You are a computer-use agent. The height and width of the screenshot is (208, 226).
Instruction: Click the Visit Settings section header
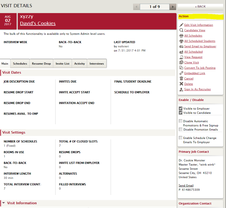tap(88, 132)
